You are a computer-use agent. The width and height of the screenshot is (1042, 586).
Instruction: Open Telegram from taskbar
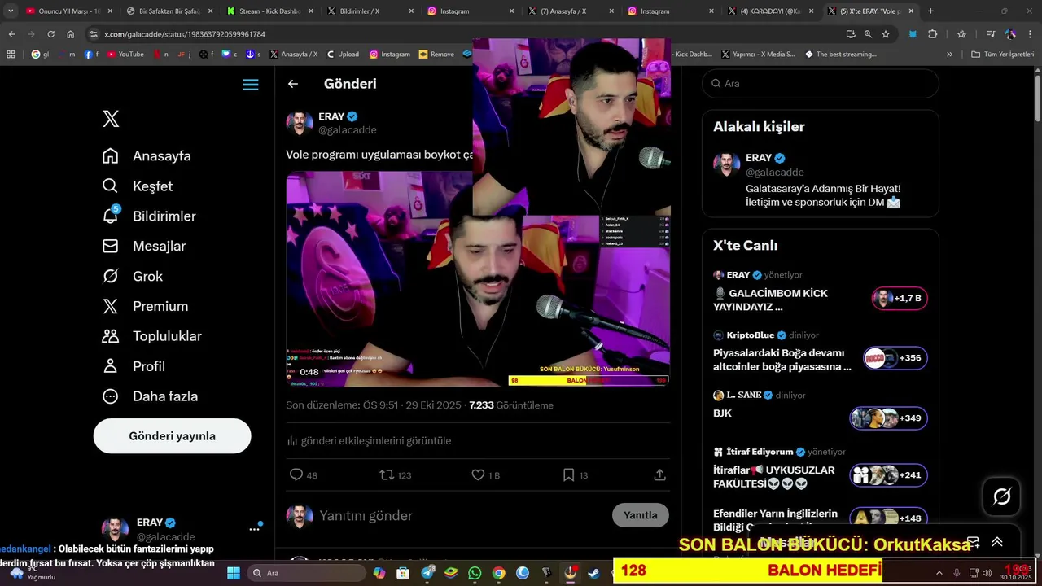pos(427,573)
